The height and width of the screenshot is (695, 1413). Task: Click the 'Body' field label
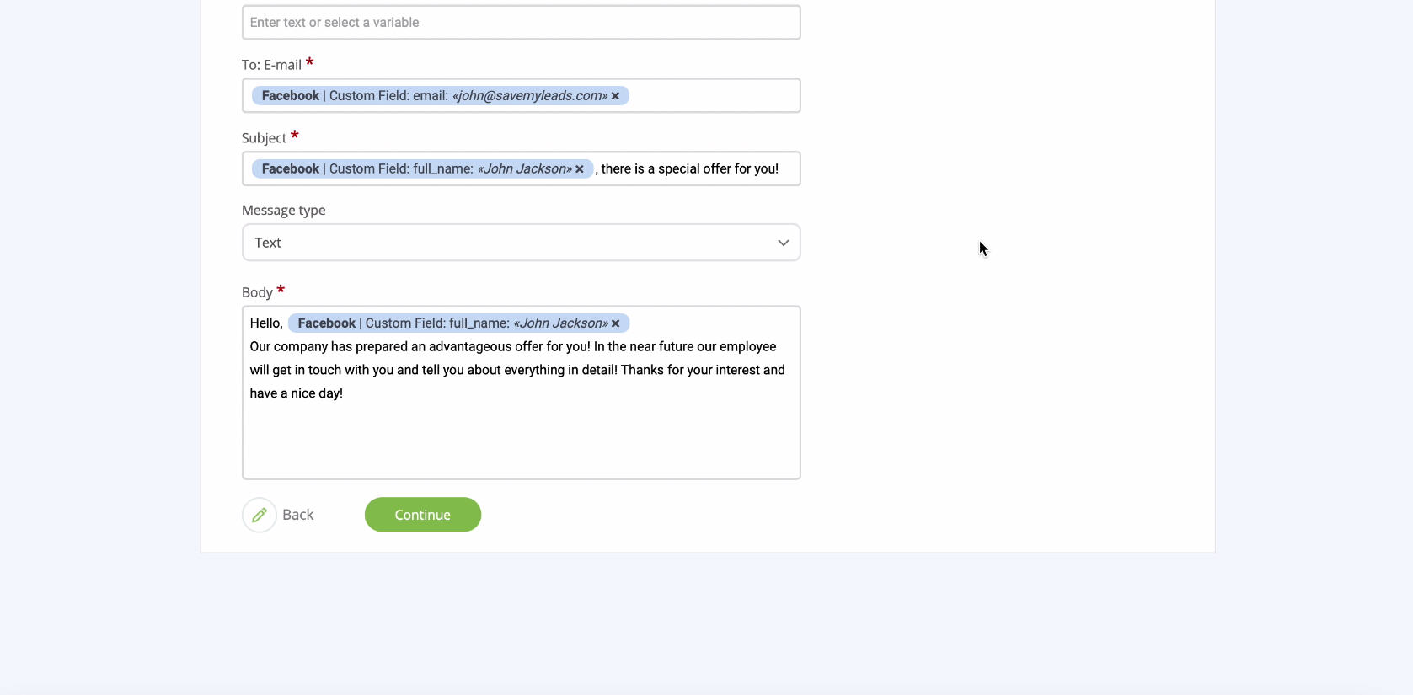coord(257,292)
